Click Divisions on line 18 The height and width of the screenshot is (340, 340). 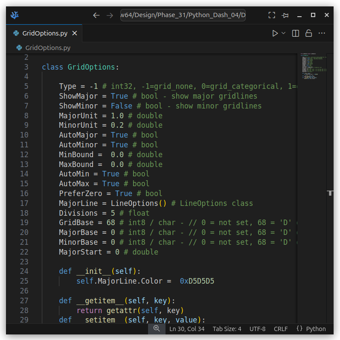click(x=78, y=213)
